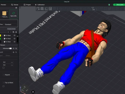
Task: Click the list view icon beside Advanced
Action: click(x=14, y=48)
